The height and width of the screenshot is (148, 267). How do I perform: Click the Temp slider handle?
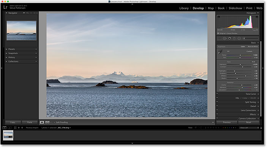point(240,55)
